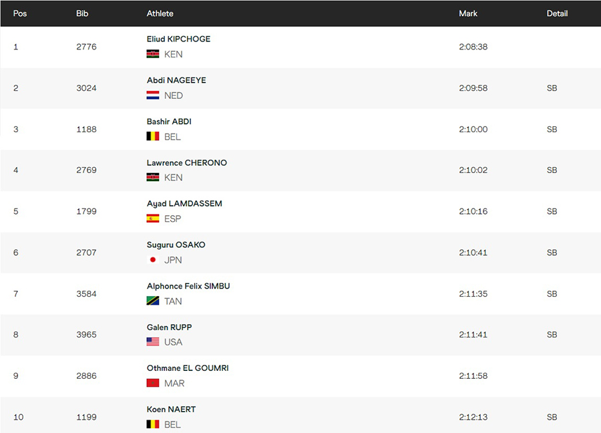Sort by the Pos column header
Image resolution: width=601 pixels, height=433 pixels.
click(20, 13)
